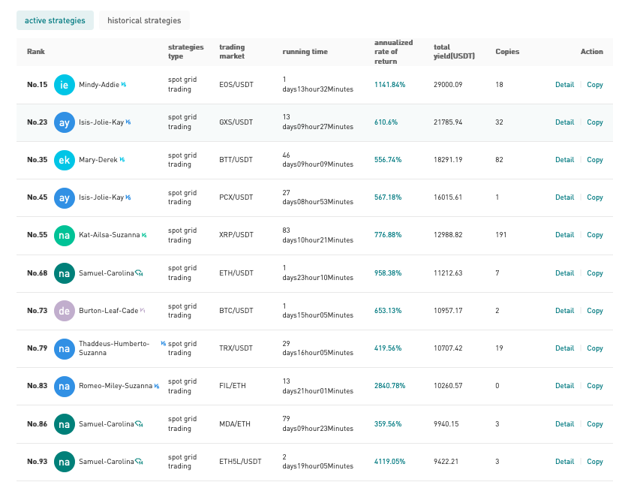The image size is (625, 482).
Task: Copy the FIL/ETH strategy at No.83
Action: [595, 385]
